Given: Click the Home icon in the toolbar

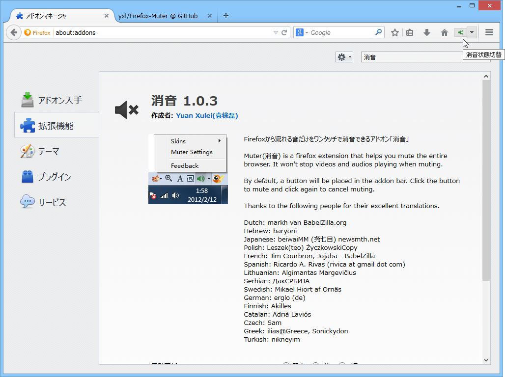Looking at the screenshot, I should tap(444, 32).
